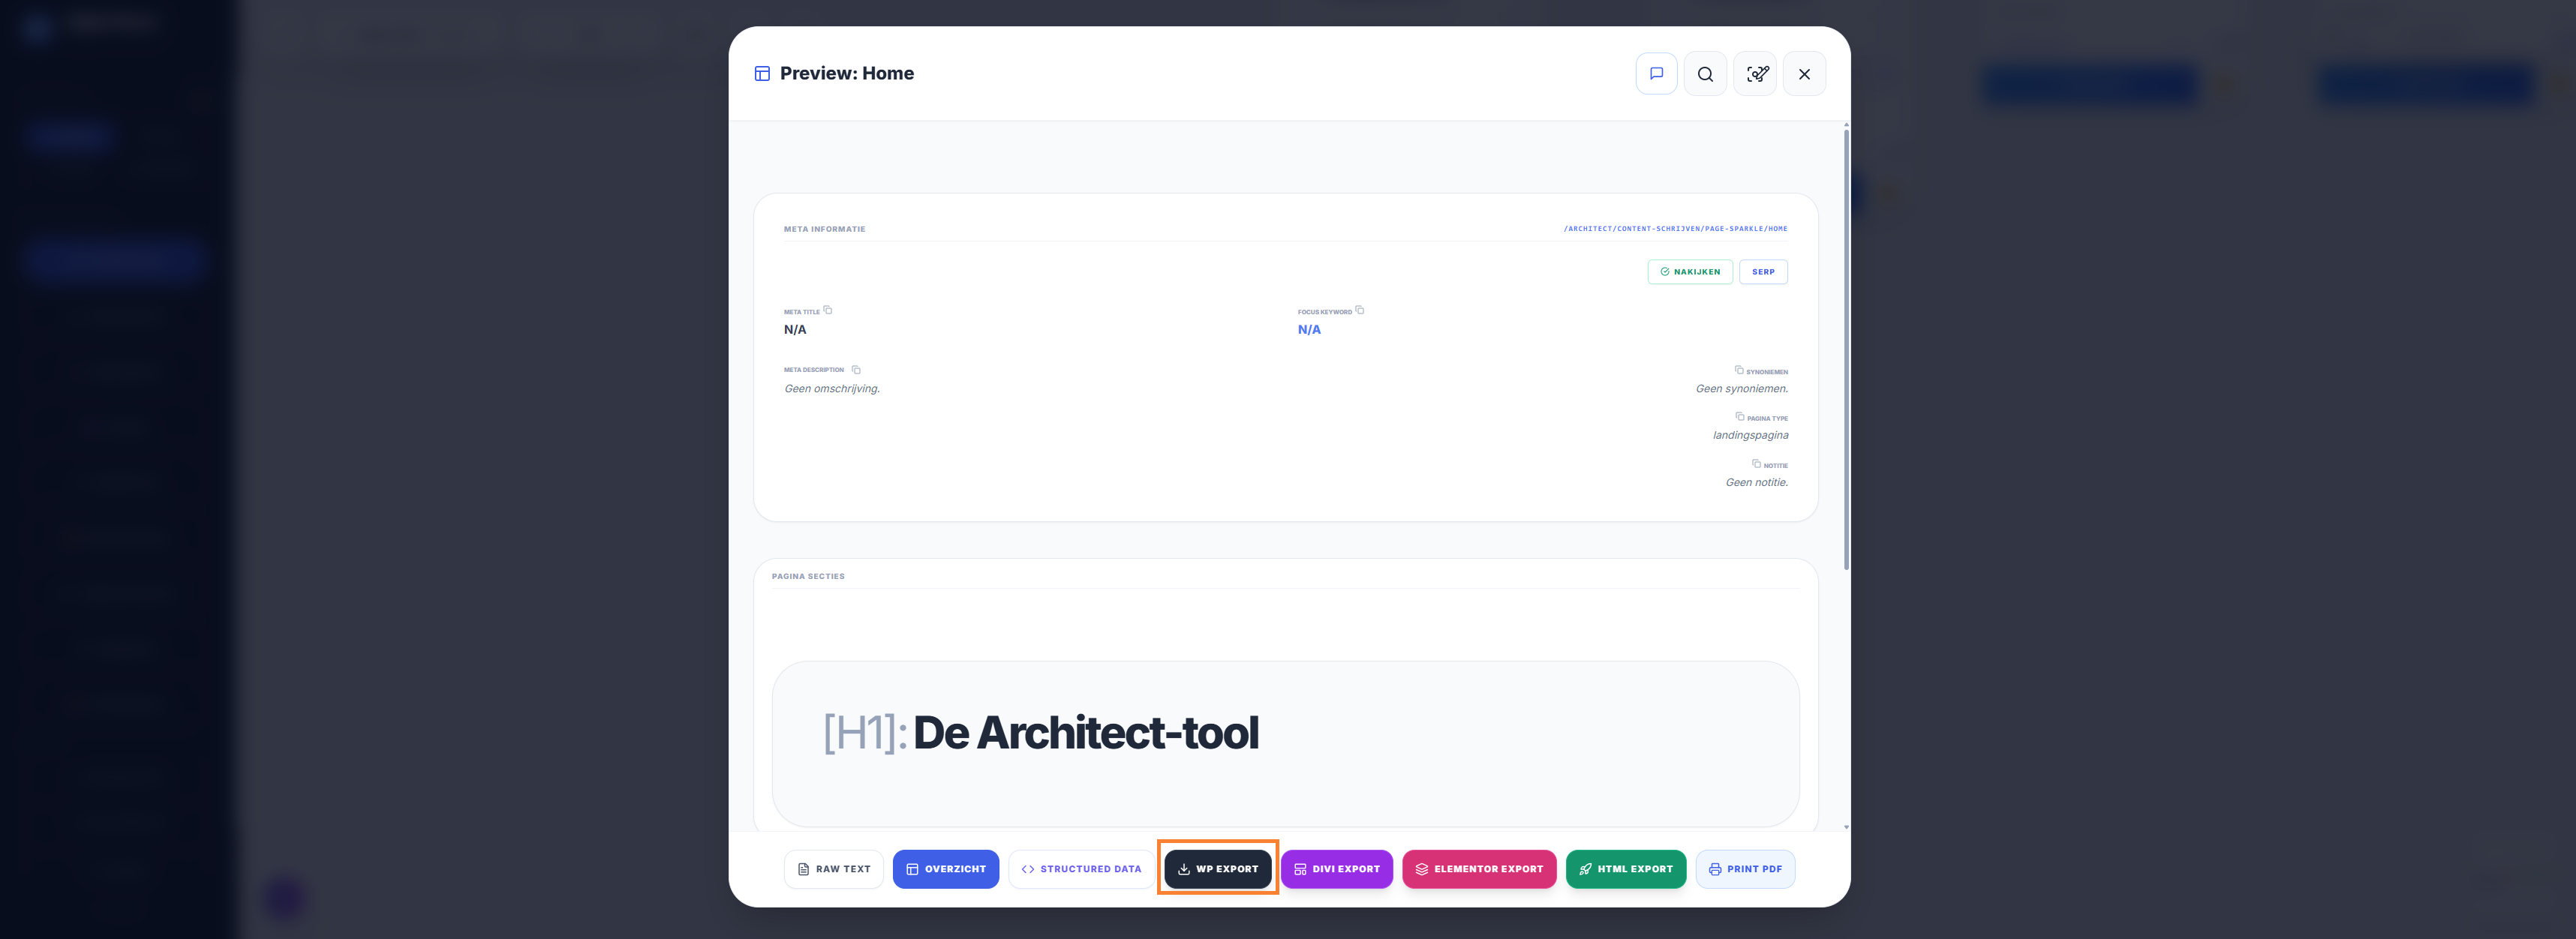Viewport: 2576px width, 939px height.
Task: Click the Elementor Export button
Action: click(x=1479, y=869)
